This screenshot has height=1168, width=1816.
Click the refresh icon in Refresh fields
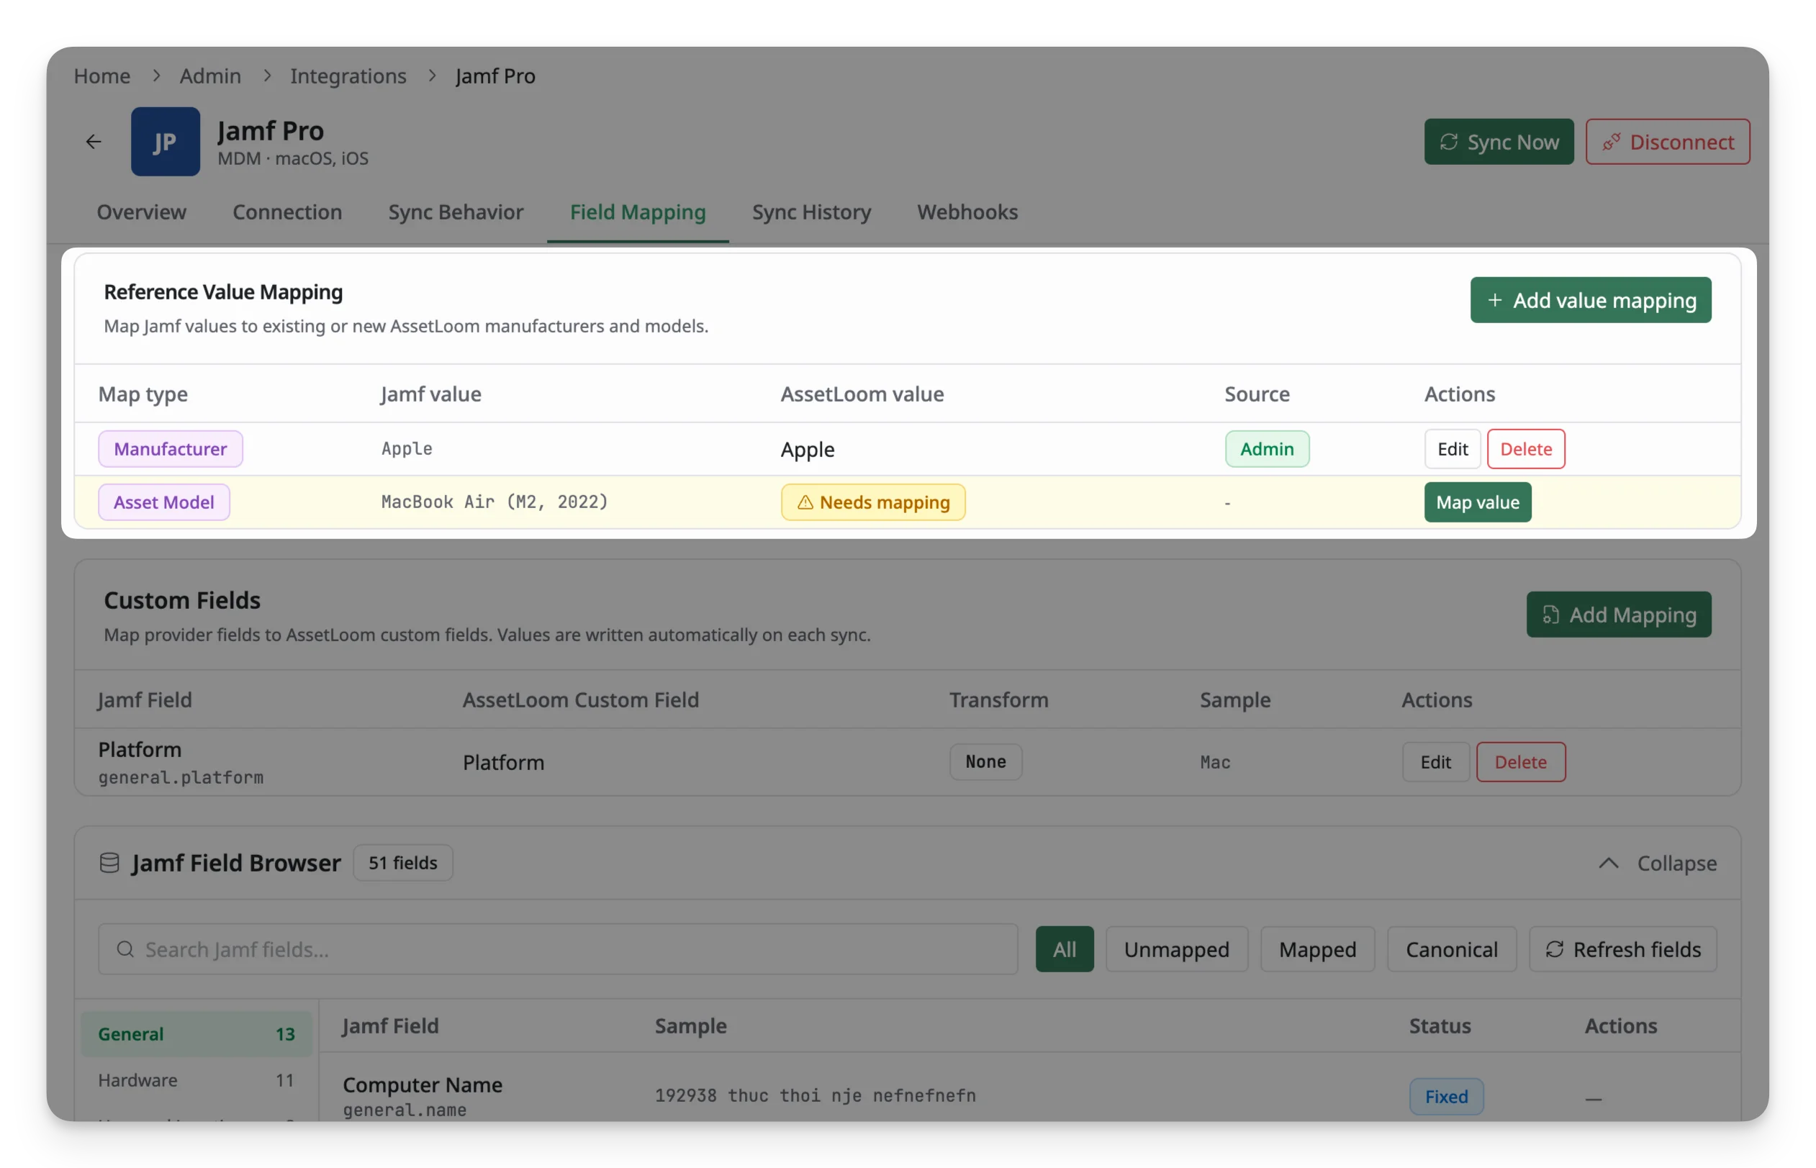pos(1554,949)
